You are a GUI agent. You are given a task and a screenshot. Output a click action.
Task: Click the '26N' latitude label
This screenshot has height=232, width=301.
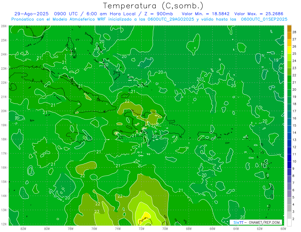(x=4, y=26)
